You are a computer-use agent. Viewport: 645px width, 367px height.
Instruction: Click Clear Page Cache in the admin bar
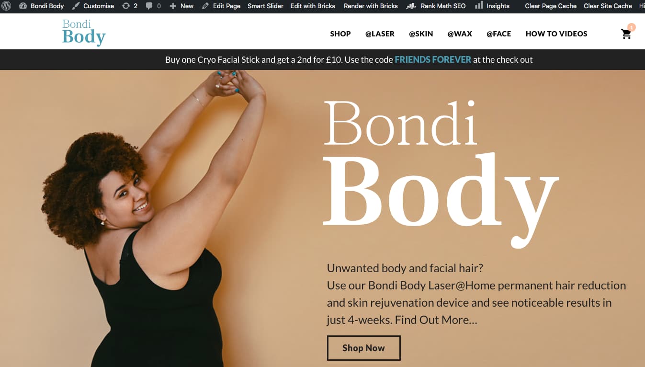[x=551, y=6]
